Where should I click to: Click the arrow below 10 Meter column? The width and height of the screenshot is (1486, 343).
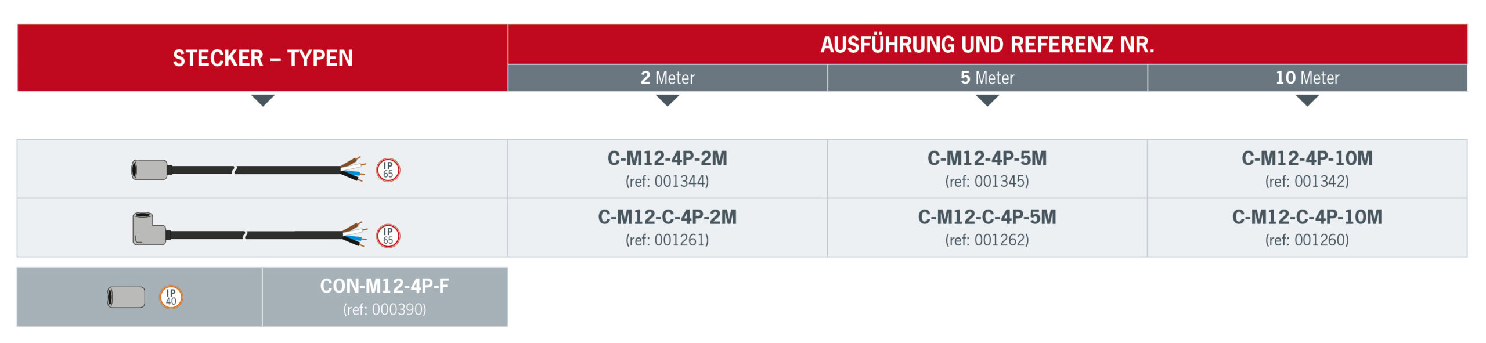click(x=1307, y=100)
